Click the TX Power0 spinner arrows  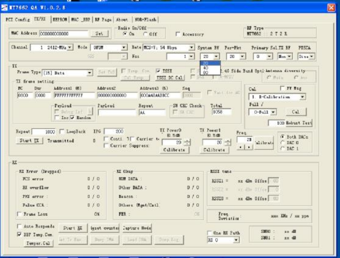point(187,142)
